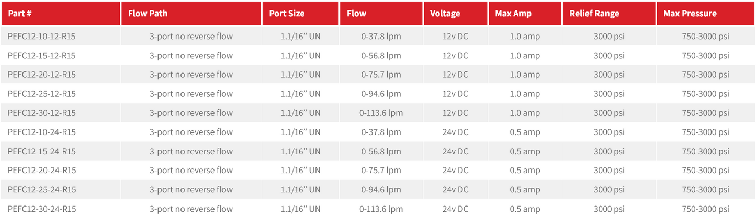Click part number PEFC12-30-24-R15
The image size is (756, 218).
(x=42, y=209)
